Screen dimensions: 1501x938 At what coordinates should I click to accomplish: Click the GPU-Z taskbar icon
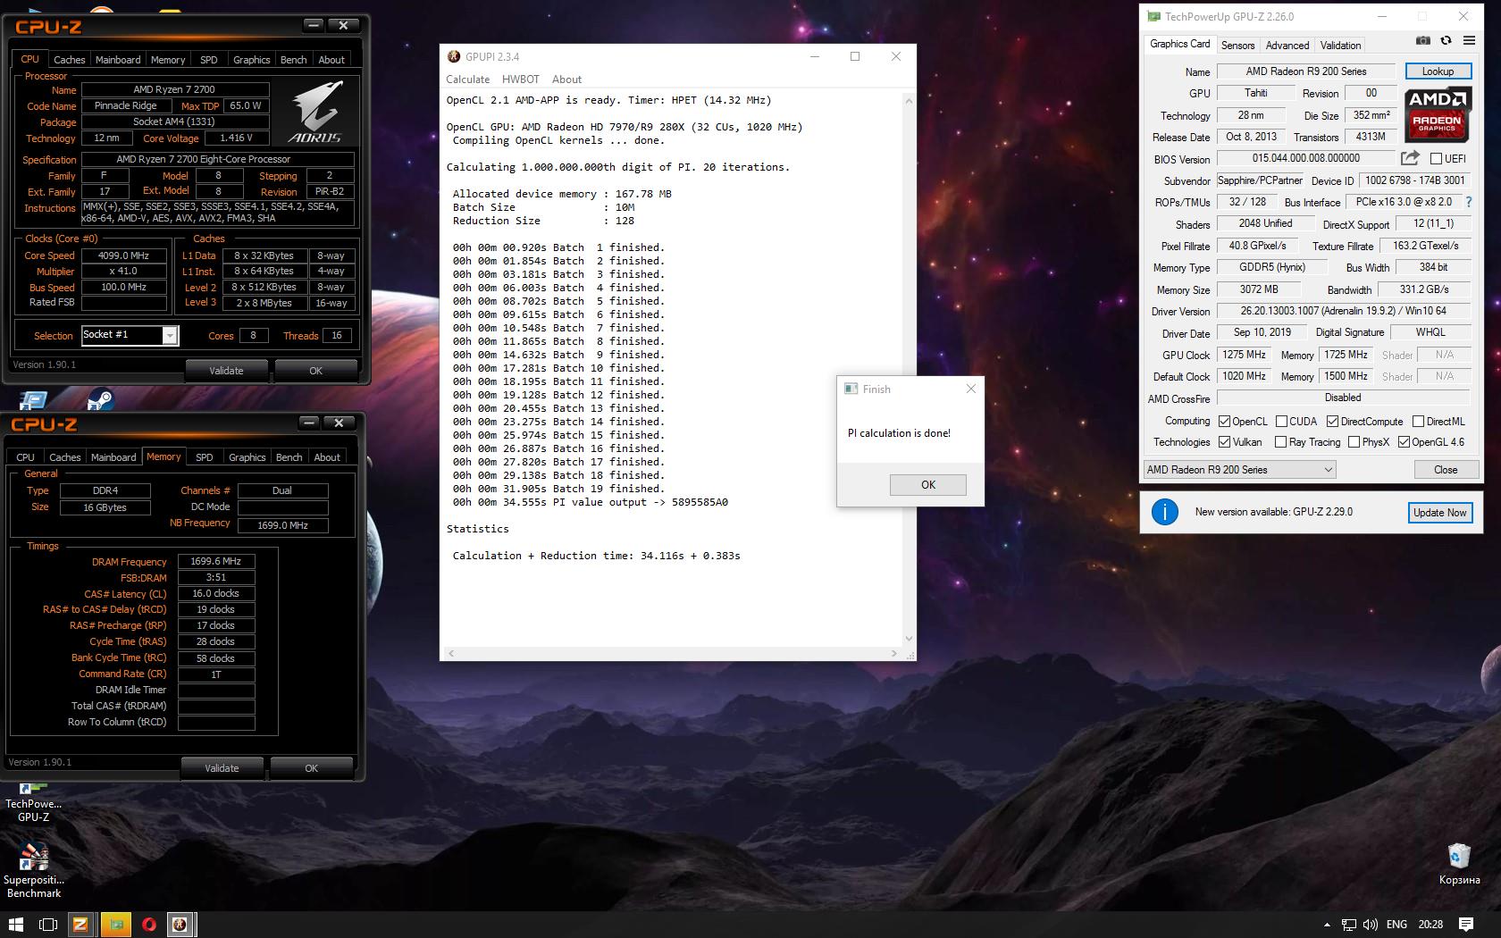point(115,925)
